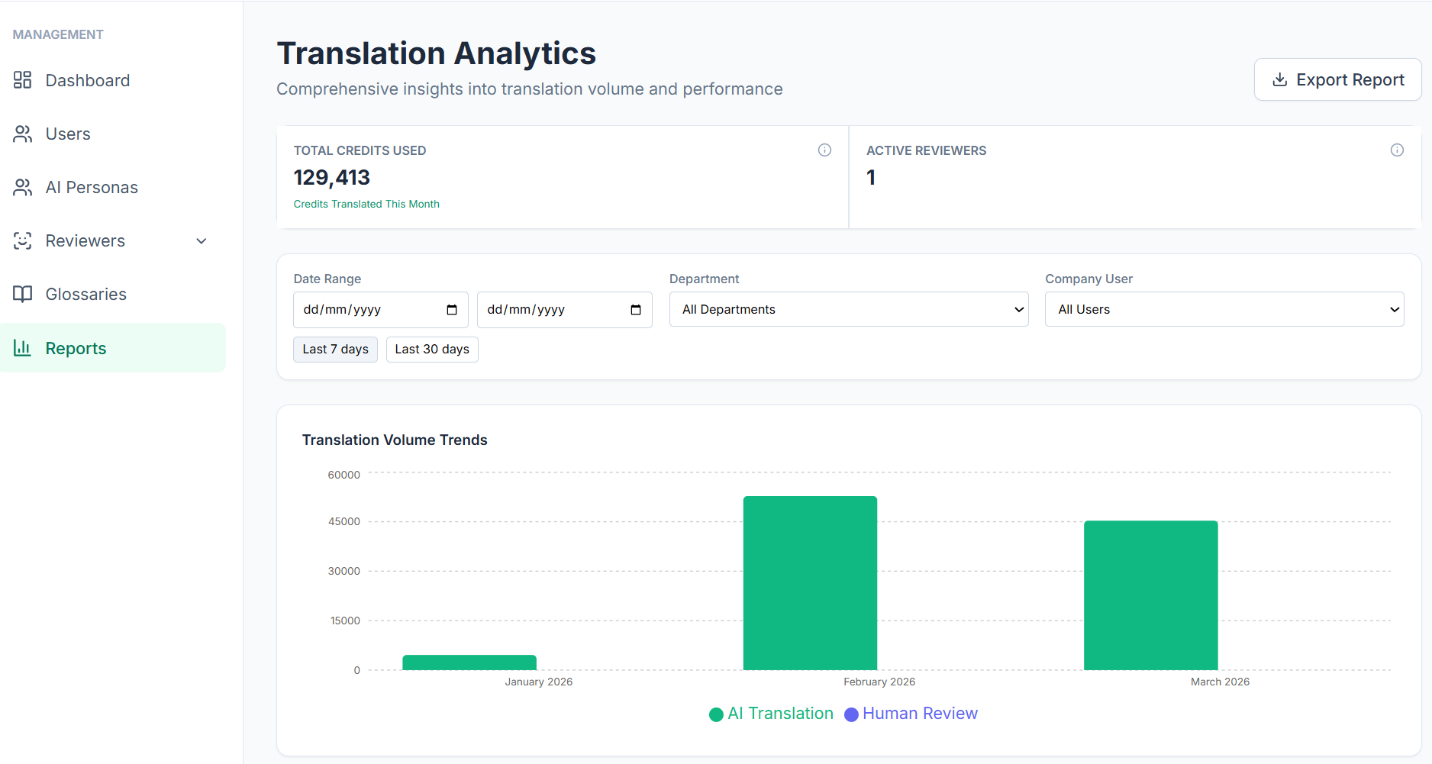Open AI Personas from the sidebar
Viewport: 1432px width, 764px height.
[92, 187]
